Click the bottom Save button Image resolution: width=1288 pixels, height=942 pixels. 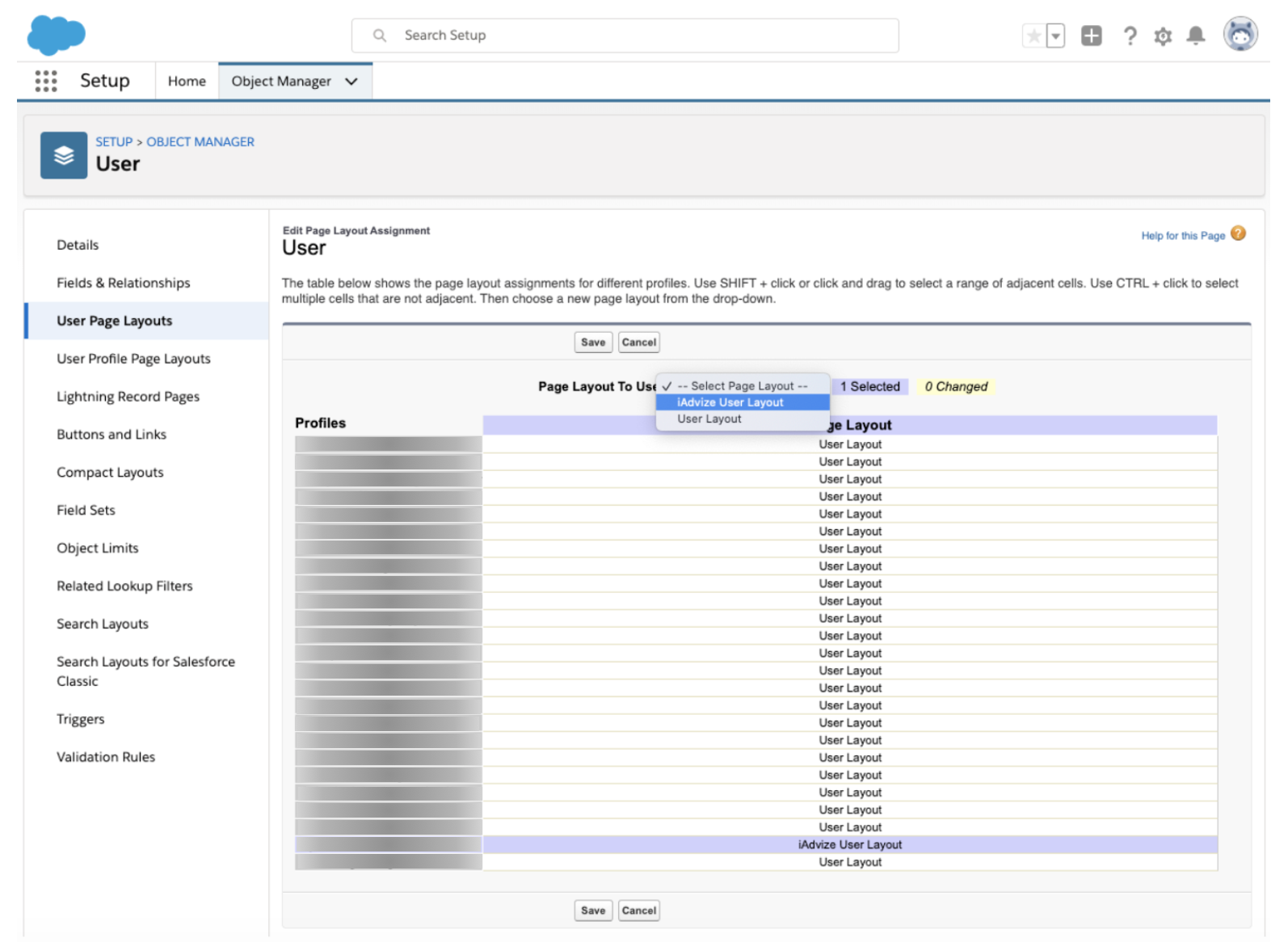pos(593,910)
